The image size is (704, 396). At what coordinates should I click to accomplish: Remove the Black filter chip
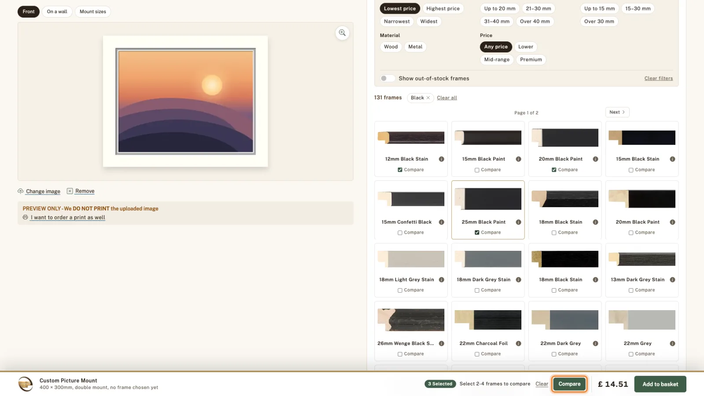(428, 98)
